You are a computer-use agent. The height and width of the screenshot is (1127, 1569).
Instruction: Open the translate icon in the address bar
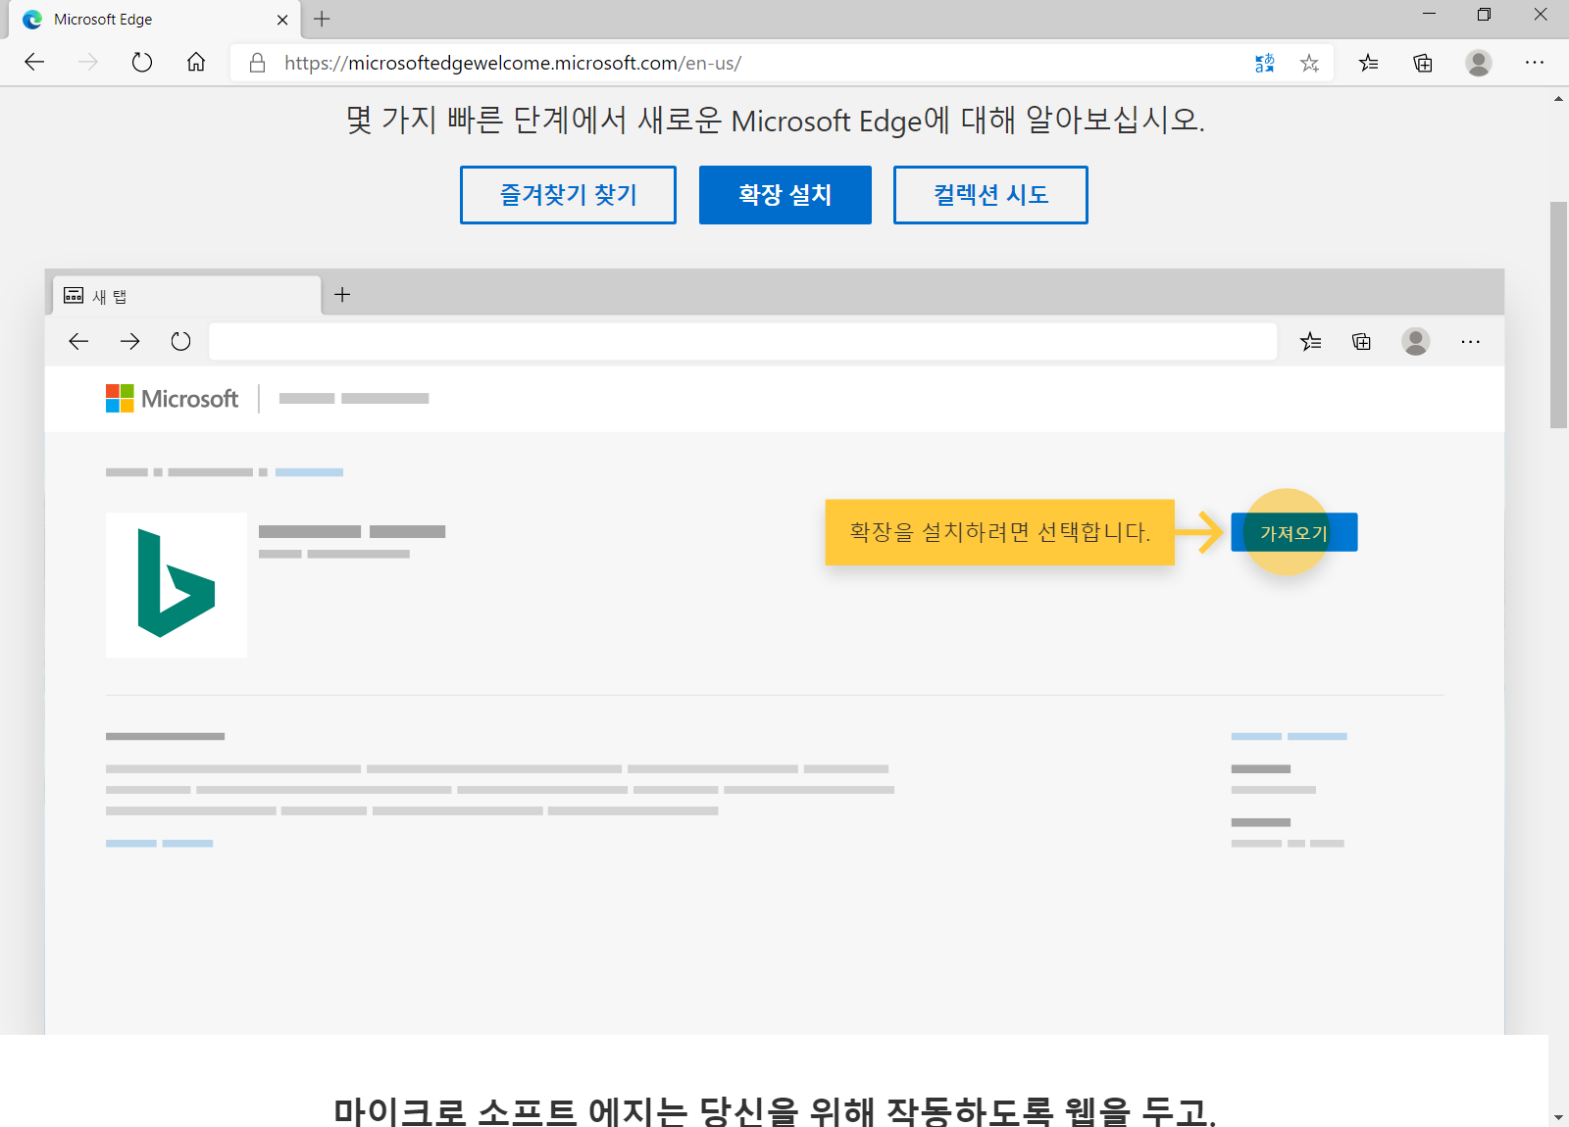tap(1265, 63)
